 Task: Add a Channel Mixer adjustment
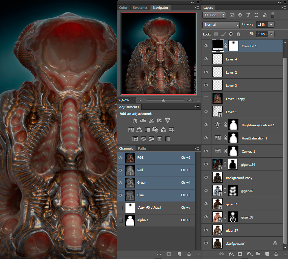(163, 130)
